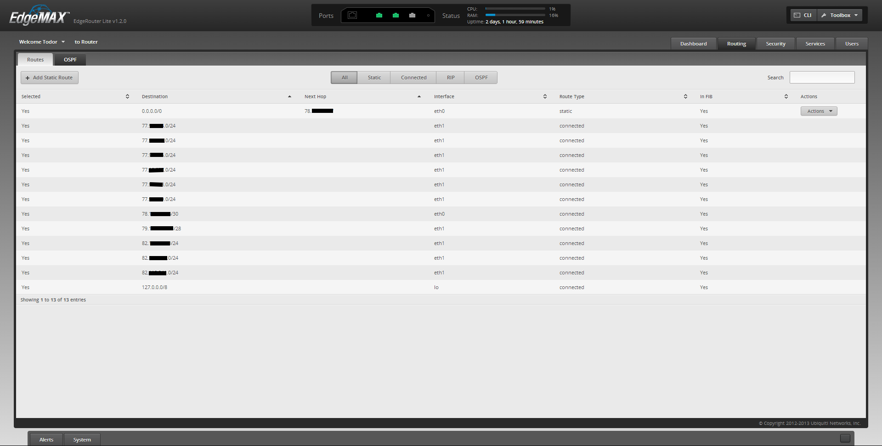Click the first green Ethernet port icon

[x=379, y=15]
